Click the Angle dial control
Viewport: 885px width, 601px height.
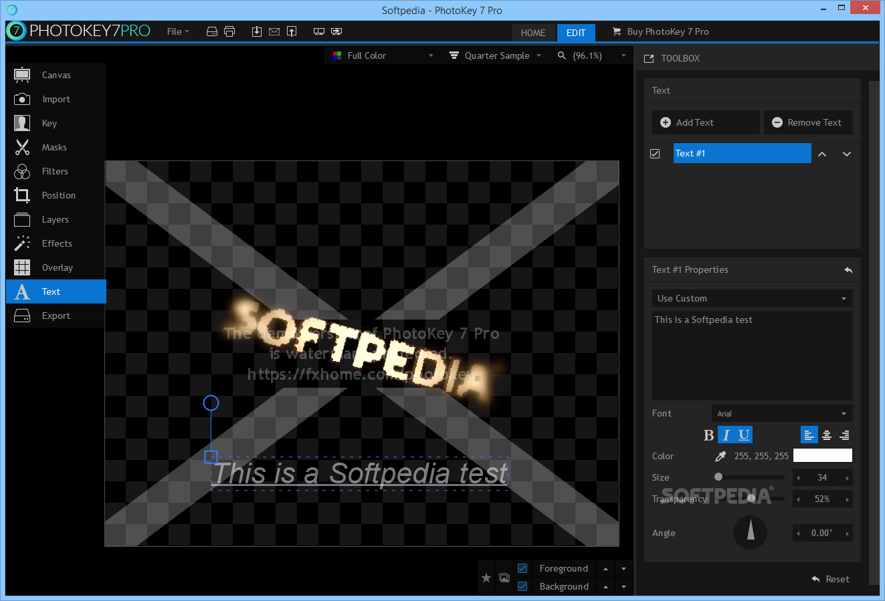(x=751, y=533)
